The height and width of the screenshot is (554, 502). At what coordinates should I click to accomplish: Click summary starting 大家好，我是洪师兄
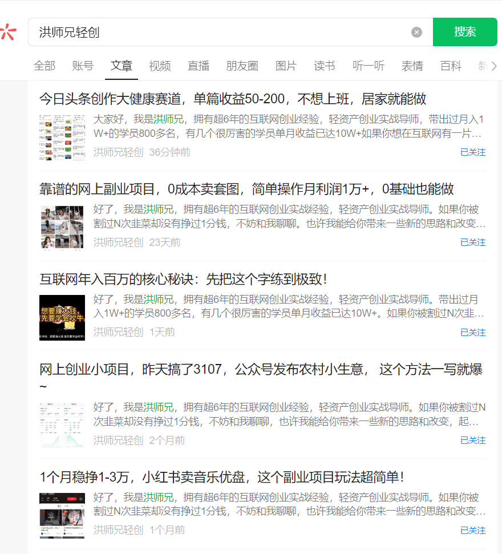[x=289, y=127]
